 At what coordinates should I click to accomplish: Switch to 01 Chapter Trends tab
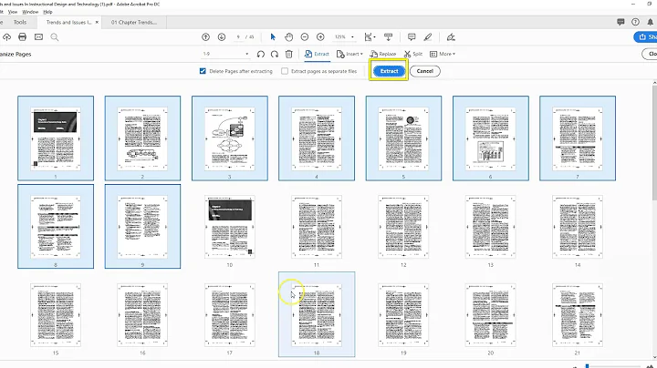pos(134,22)
